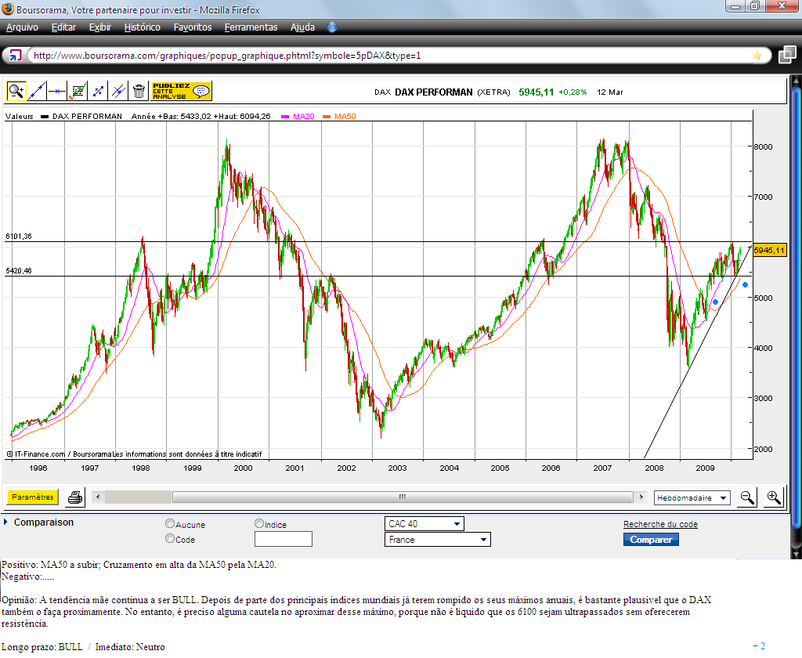Zoom out chart with minus magnifier
This screenshot has height=658, width=802.
[x=746, y=497]
